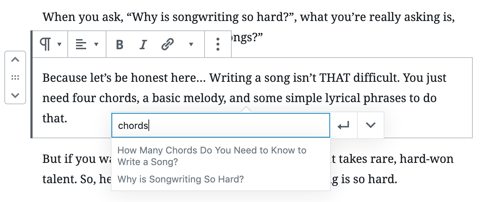The image size is (501, 202).
Task: Toggle bold formatting
Action: pos(119,45)
